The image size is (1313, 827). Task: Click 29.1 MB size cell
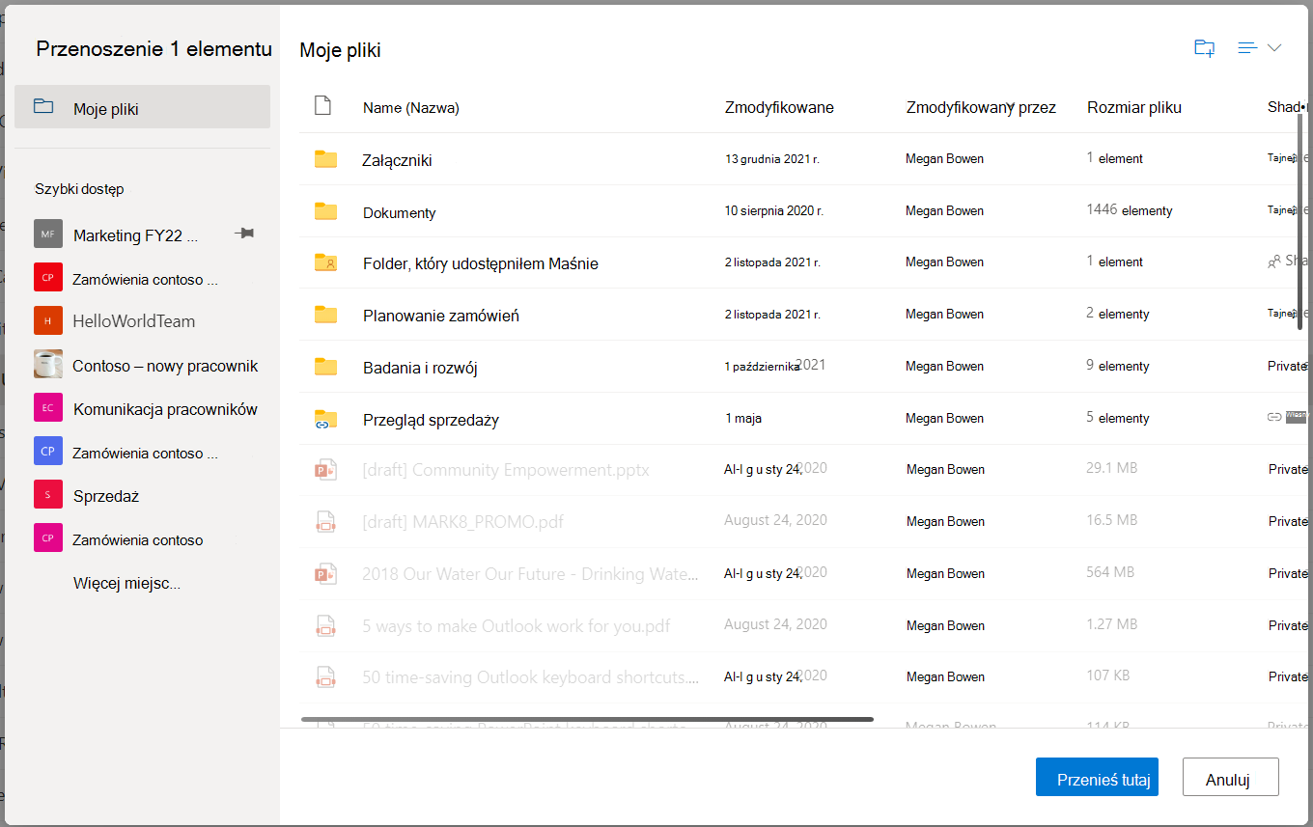point(1112,467)
